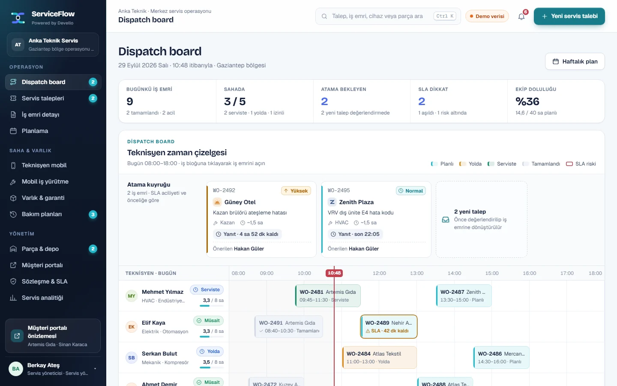Click Serkan Bulut workload progress bar
The image size is (617, 386).
(x=212, y=368)
